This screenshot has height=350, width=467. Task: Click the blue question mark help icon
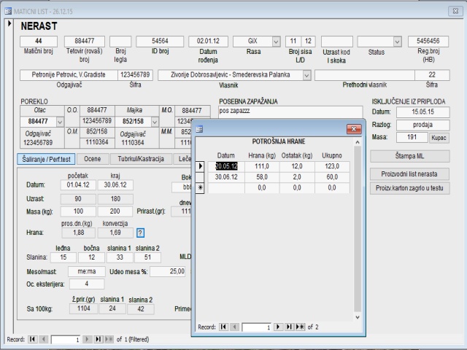pyautogui.click(x=140, y=233)
